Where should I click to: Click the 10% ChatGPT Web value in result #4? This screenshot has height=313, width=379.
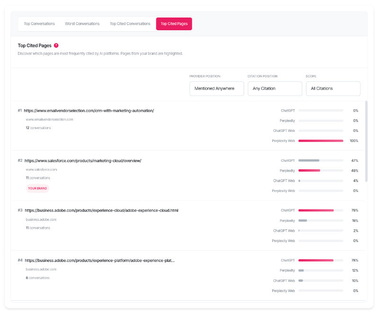[355, 281]
